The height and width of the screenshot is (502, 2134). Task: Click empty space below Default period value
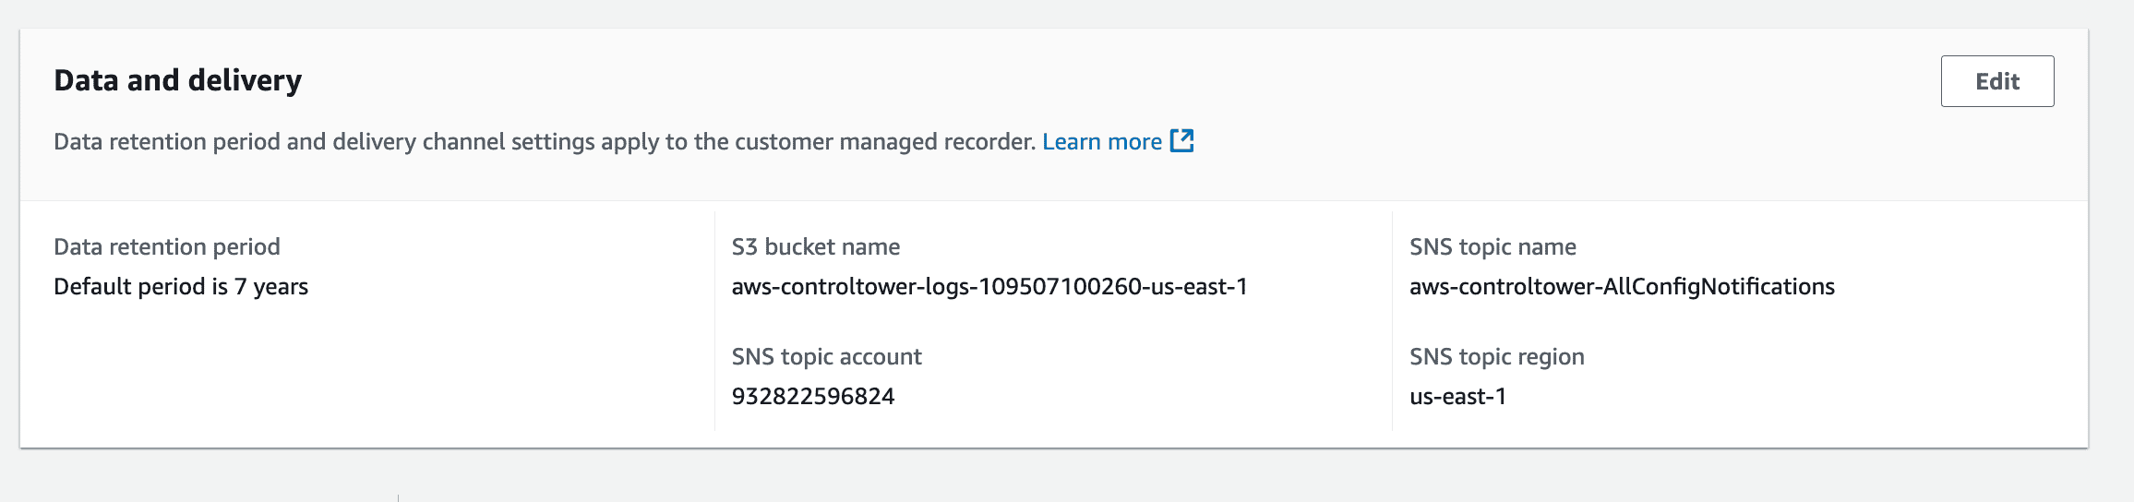coord(277,378)
